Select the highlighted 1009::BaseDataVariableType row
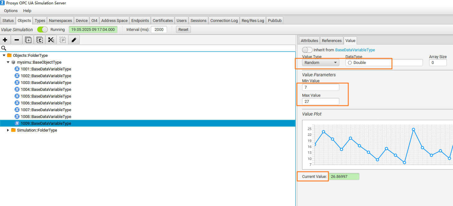 (147, 123)
